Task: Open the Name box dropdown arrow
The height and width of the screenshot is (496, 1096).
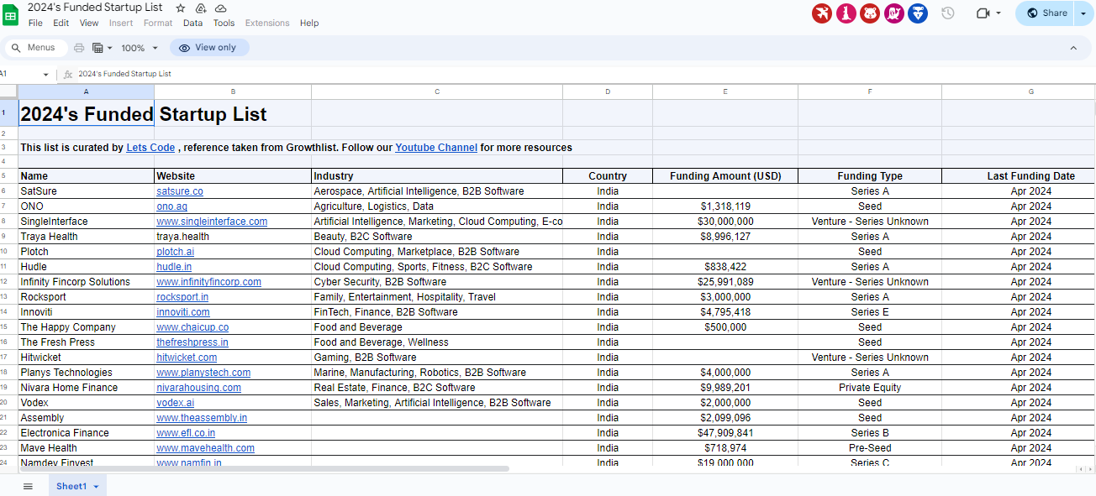Action: point(45,75)
